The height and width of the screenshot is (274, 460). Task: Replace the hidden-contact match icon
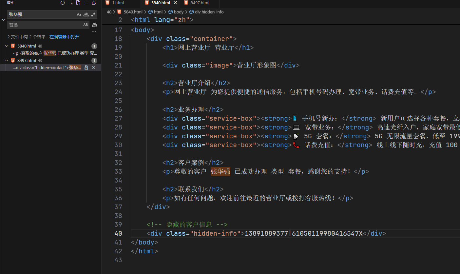point(86,68)
